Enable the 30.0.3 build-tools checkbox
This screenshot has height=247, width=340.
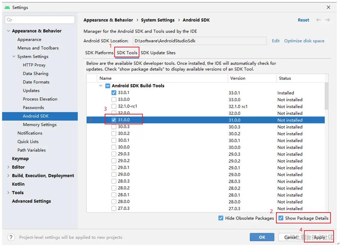tap(114, 127)
